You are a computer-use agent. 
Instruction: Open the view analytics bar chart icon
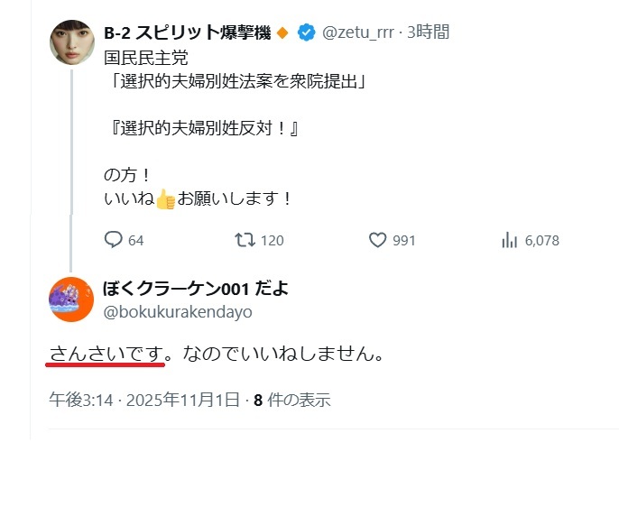[x=509, y=240]
